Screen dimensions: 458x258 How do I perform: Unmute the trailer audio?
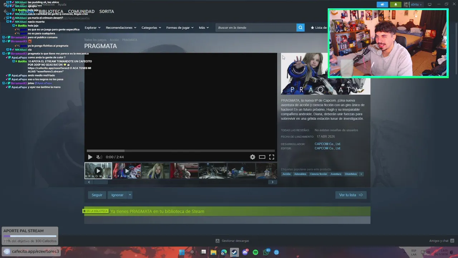[99, 157]
